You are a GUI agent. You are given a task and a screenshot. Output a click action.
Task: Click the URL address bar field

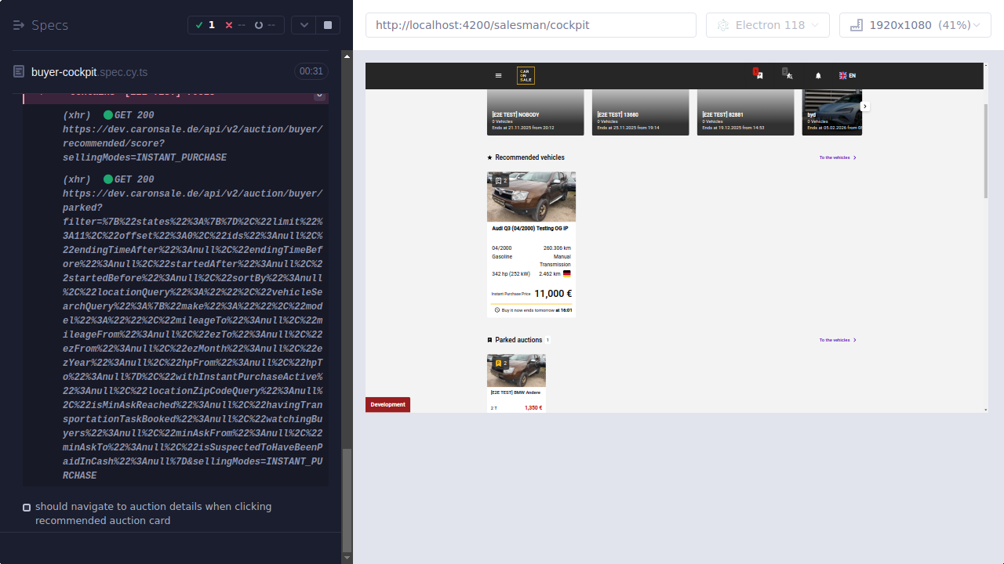[530, 24]
